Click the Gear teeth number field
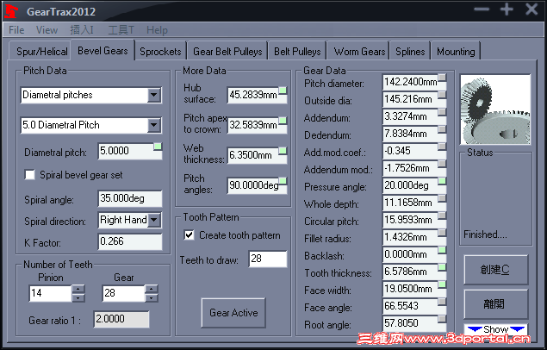 pyautogui.click(x=123, y=293)
